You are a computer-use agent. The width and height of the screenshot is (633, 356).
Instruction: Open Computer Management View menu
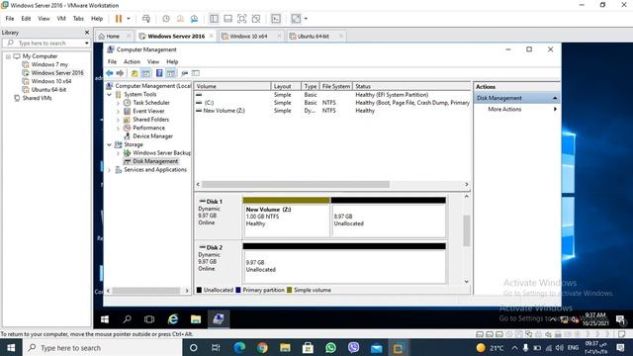click(x=153, y=61)
